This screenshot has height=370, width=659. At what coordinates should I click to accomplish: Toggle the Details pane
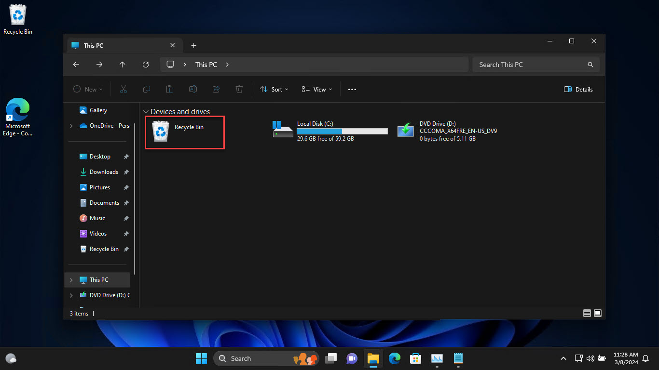click(577, 89)
